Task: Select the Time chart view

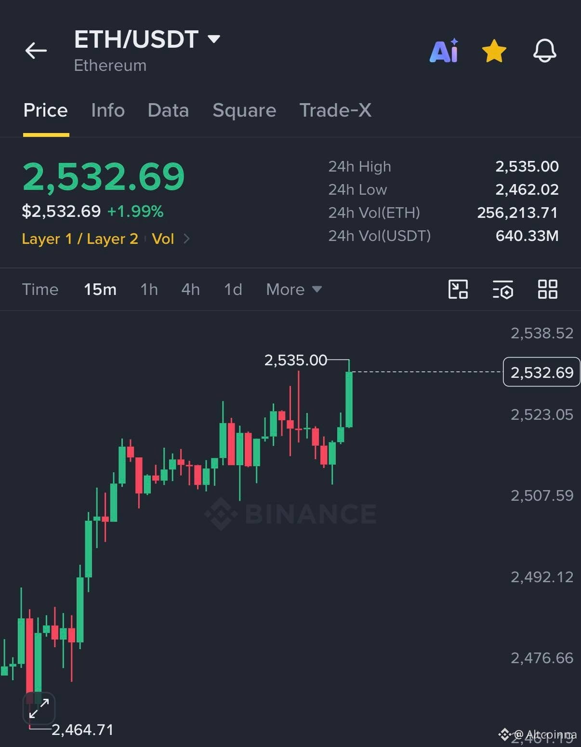Action: point(40,289)
